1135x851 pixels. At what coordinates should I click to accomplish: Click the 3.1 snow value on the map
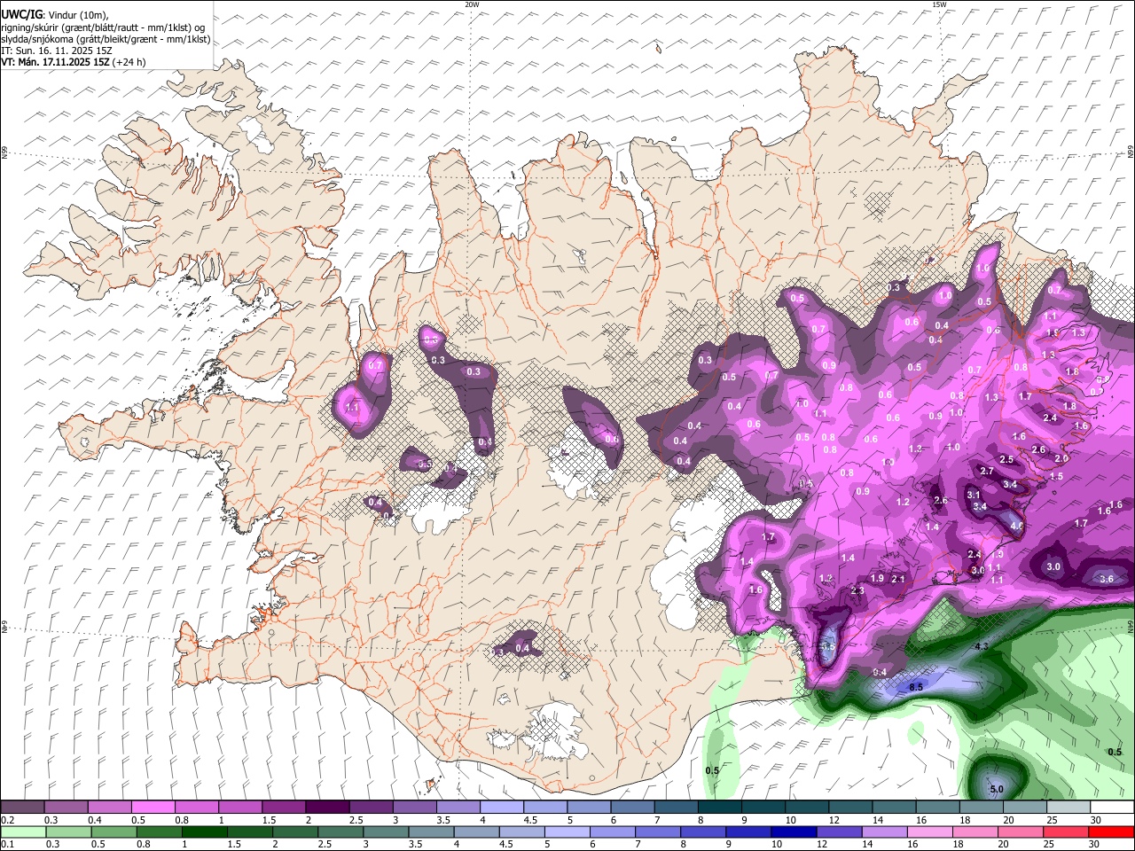tap(973, 495)
